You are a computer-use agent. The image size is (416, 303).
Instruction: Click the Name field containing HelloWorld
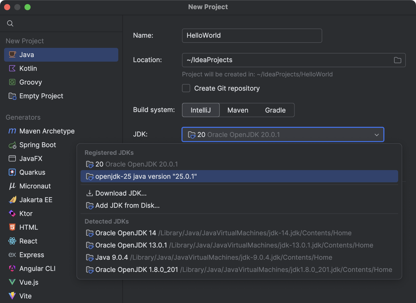point(252,36)
